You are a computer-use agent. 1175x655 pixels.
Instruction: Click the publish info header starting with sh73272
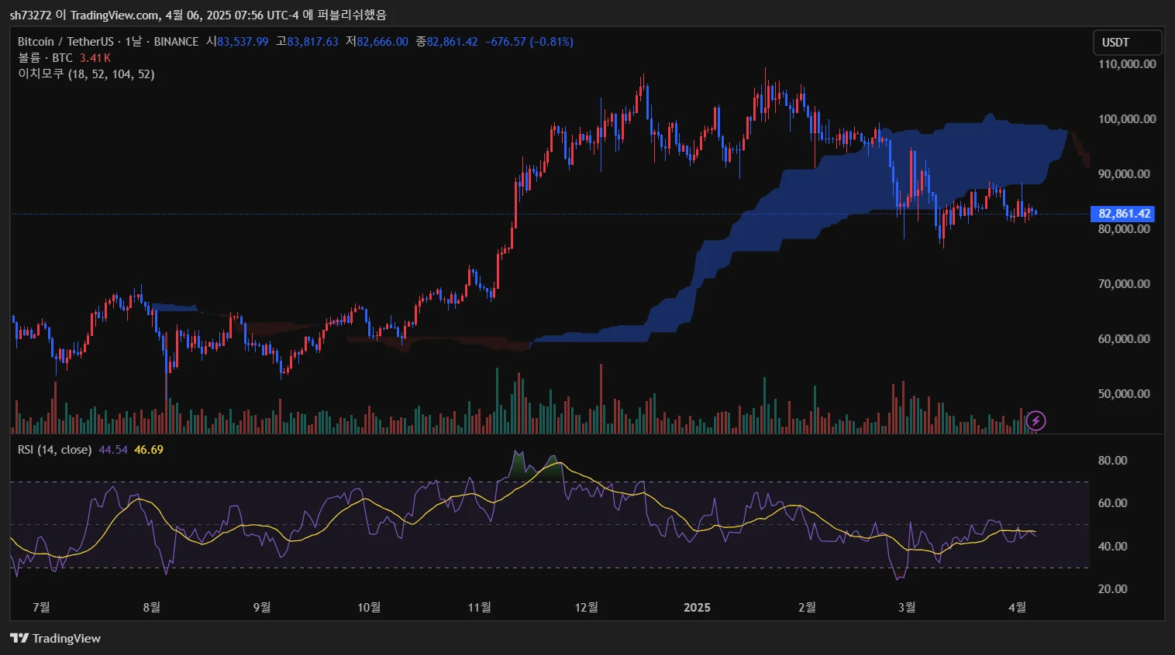(198, 15)
